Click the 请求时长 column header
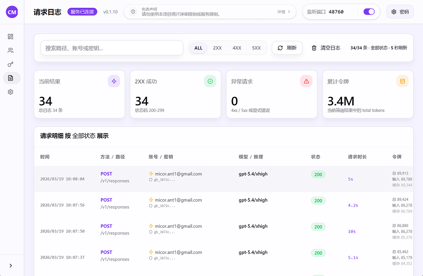Image resolution: width=423 pixels, height=276 pixels. [x=357, y=157]
